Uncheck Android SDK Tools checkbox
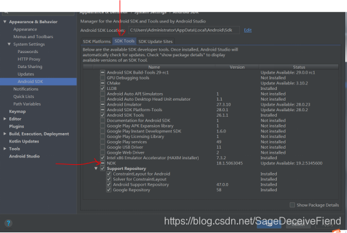Viewport: 347px width, 233px height. click(x=103, y=115)
